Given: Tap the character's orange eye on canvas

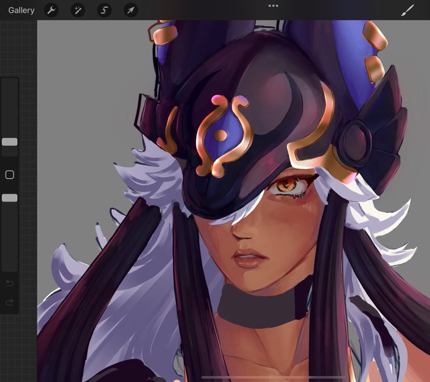Looking at the screenshot, I should 287,187.
